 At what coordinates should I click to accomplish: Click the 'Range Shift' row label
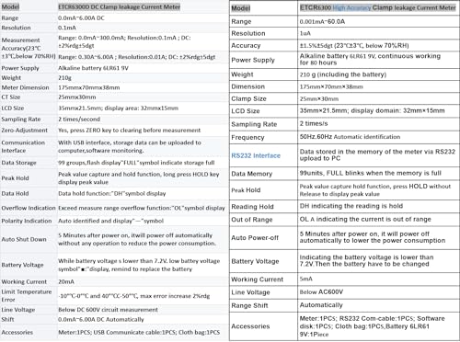(249, 305)
